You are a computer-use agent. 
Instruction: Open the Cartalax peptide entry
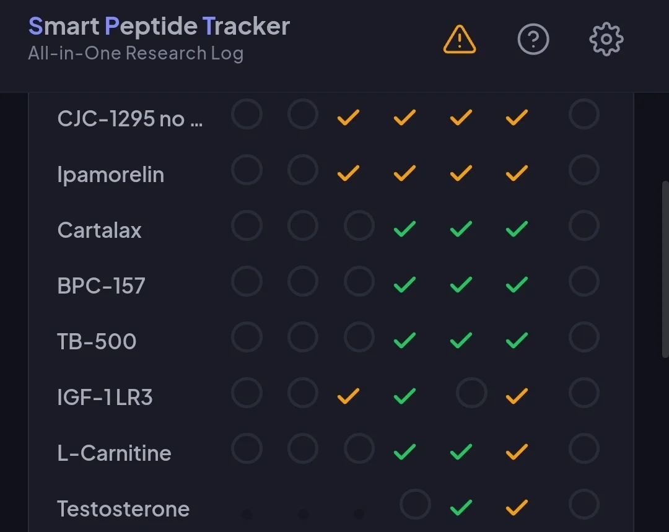tap(99, 230)
